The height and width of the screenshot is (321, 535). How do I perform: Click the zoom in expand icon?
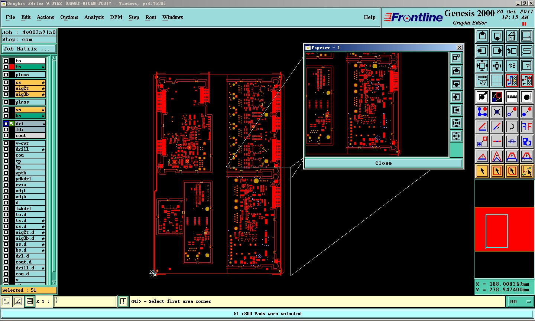click(x=482, y=66)
